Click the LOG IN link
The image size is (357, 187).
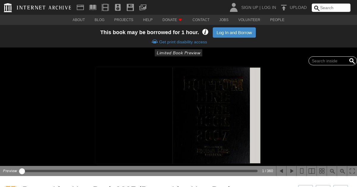(269, 7)
